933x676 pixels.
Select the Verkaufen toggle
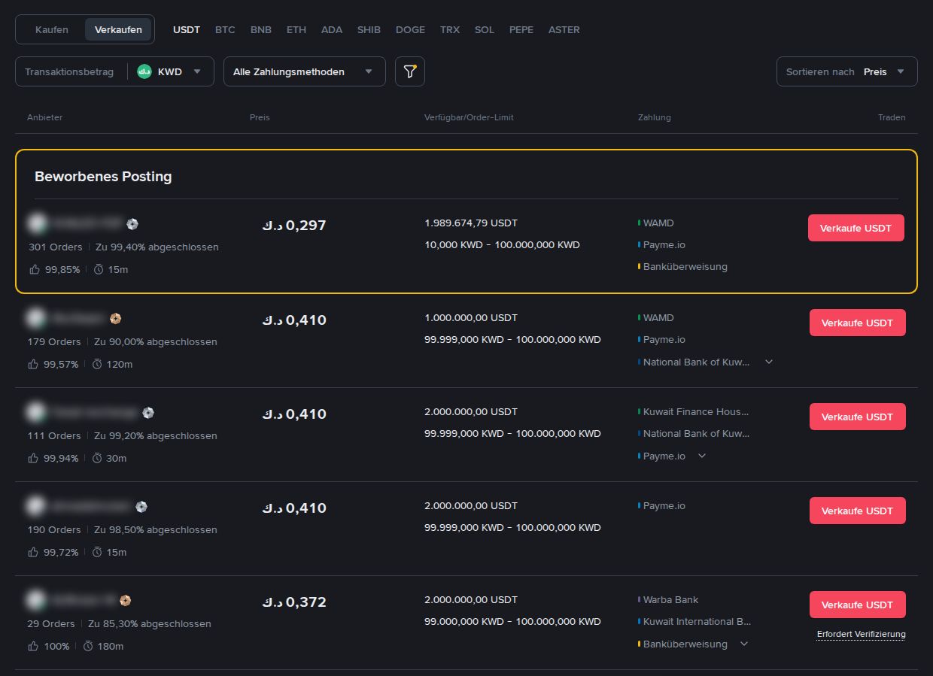click(x=118, y=29)
